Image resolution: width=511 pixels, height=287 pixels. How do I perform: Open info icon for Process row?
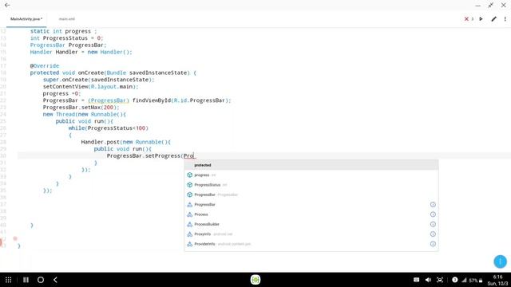coord(433,214)
